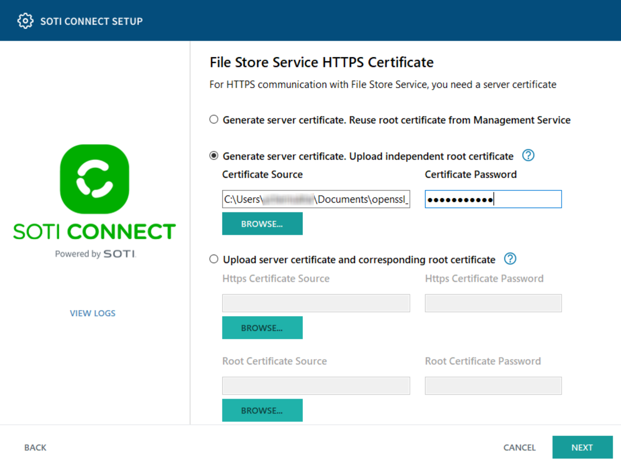Click the Https Certificate Password field
Viewport: 621px width, 466px height.
tap(493, 303)
